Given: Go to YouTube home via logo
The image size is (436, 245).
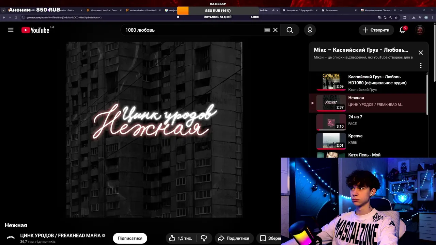Looking at the screenshot, I should (35, 30).
